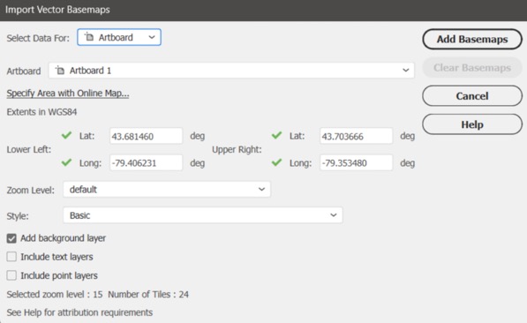Click the Add Basemaps button
This screenshot has height=323, width=527.
pyautogui.click(x=472, y=39)
